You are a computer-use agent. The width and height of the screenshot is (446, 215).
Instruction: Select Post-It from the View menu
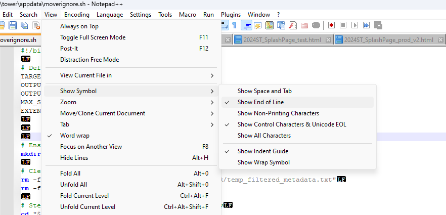pyautogui.click(x=130, y=49)
